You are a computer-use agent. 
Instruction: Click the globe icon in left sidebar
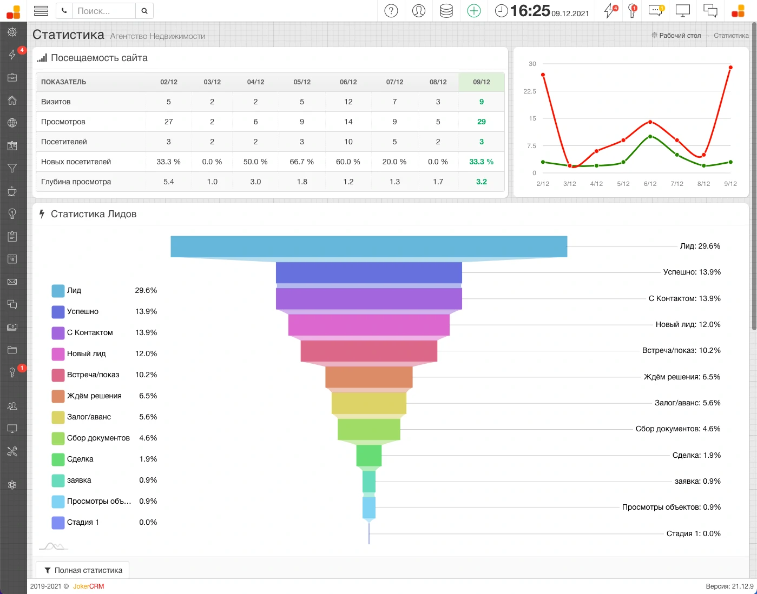pos(12,123)
